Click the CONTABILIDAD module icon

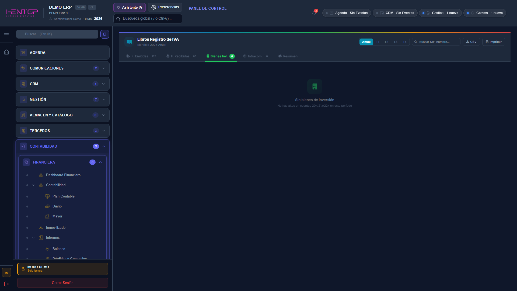click(x=23, y=146)
